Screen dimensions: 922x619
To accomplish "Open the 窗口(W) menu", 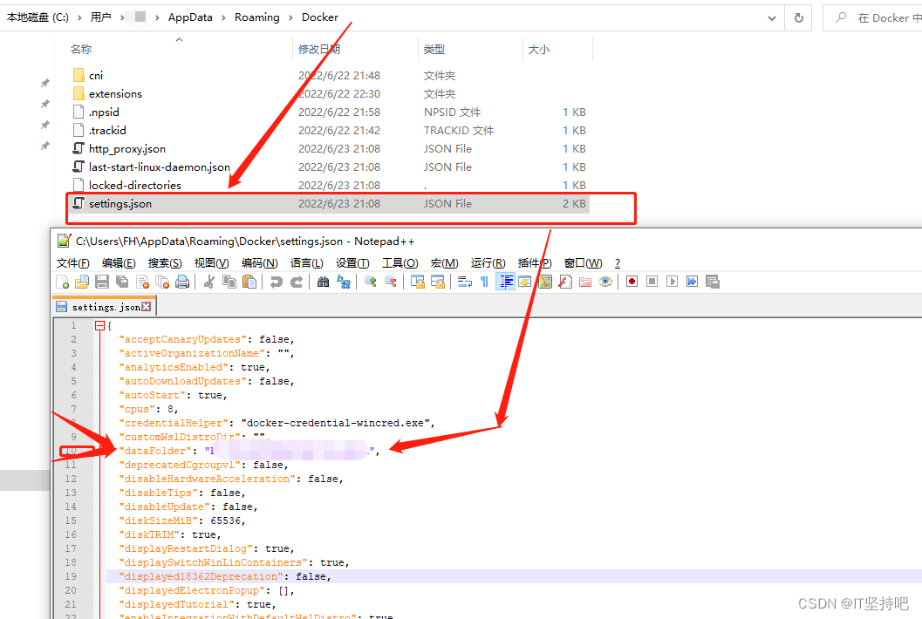I will point(584,263).
